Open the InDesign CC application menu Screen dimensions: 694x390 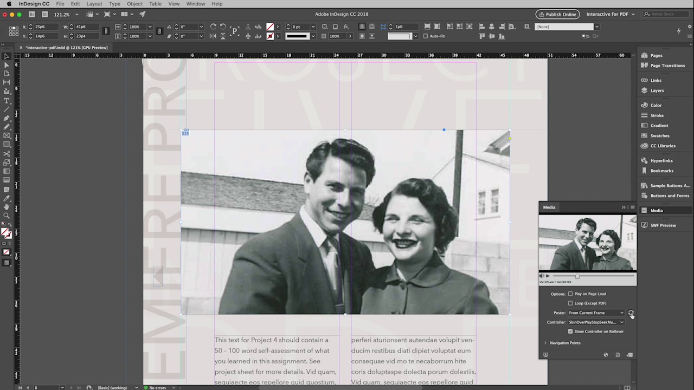tap(34, 4)
